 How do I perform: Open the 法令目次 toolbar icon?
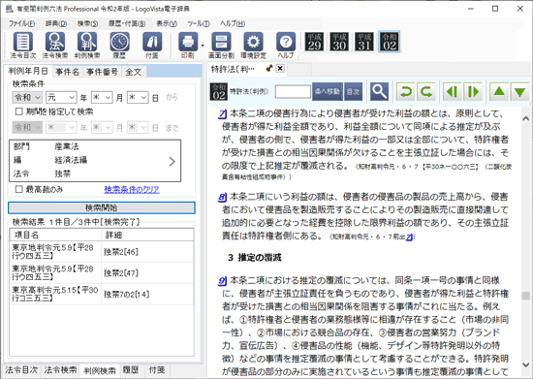(x=23, y=46)
